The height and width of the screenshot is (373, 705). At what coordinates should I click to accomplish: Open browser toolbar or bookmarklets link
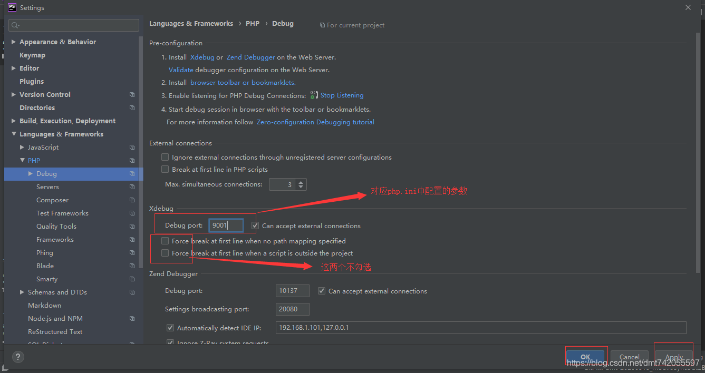point(243,83)
